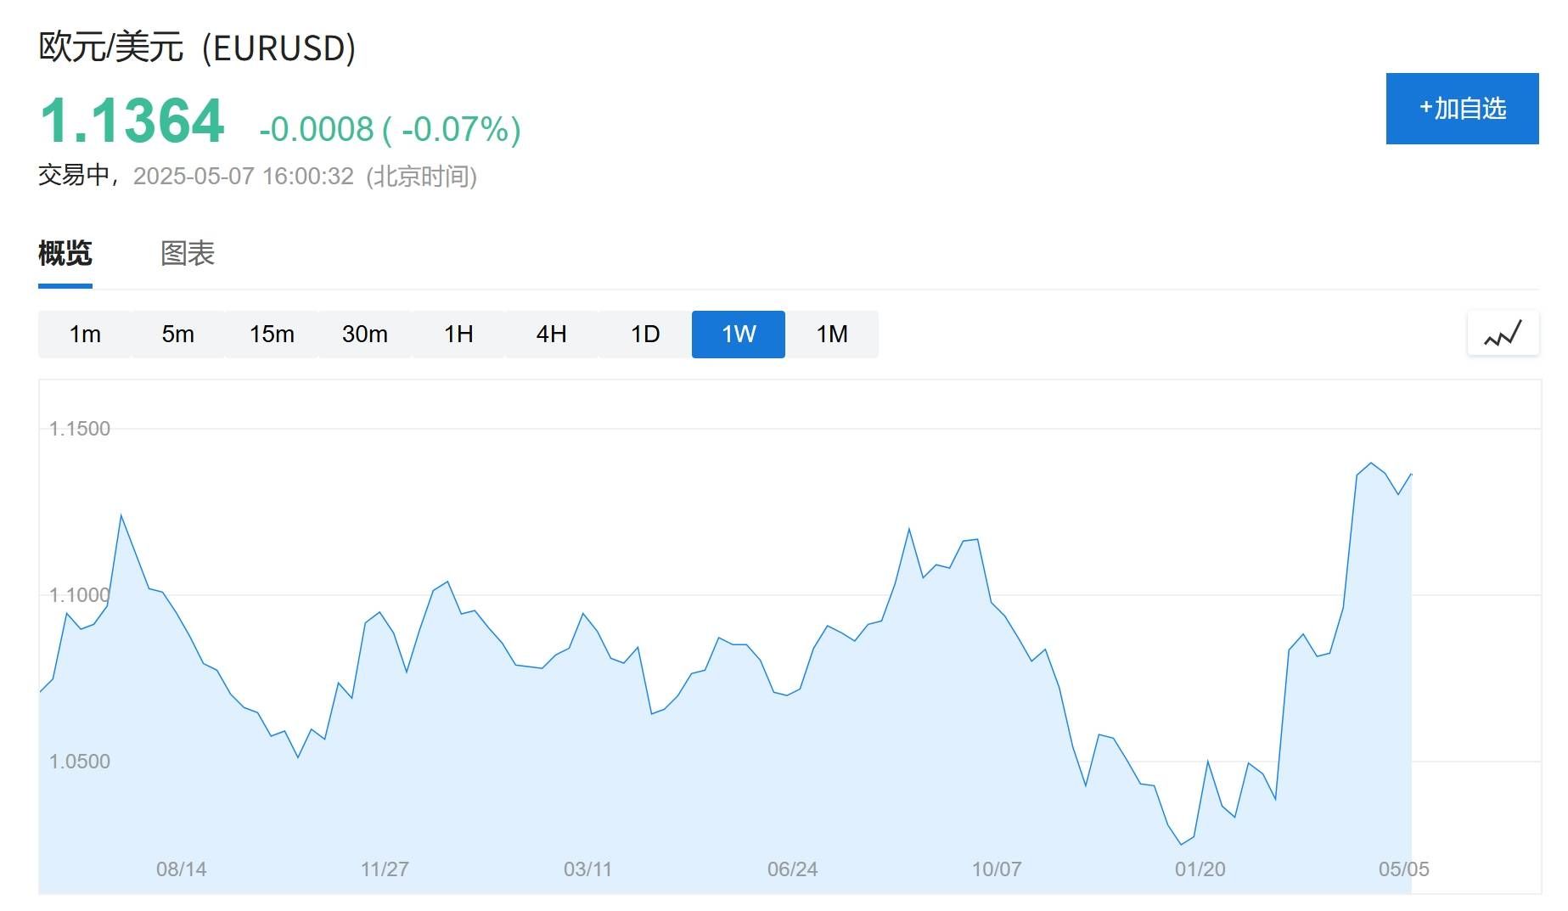Screen dimensions: 1568x911
Task: Click the 欧元/美元 (EURUSD) title
Action: pos(197,47)
